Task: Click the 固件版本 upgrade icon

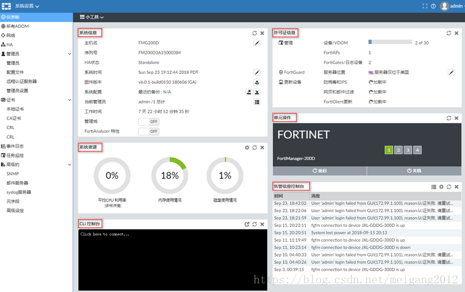Action: click(257, 82)
